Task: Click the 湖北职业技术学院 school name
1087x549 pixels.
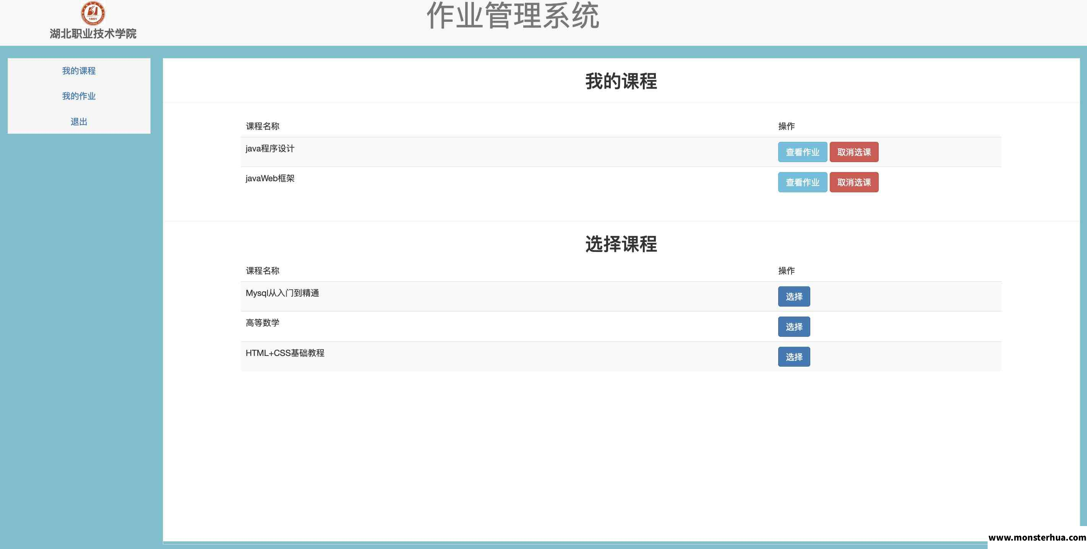Action: (x=93, y=34)
